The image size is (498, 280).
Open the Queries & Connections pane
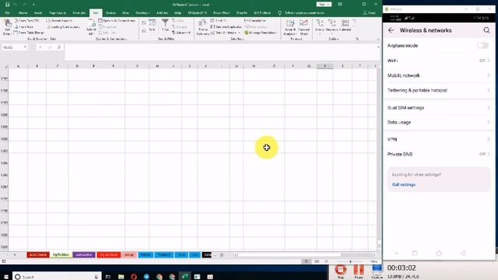(117, 21)
